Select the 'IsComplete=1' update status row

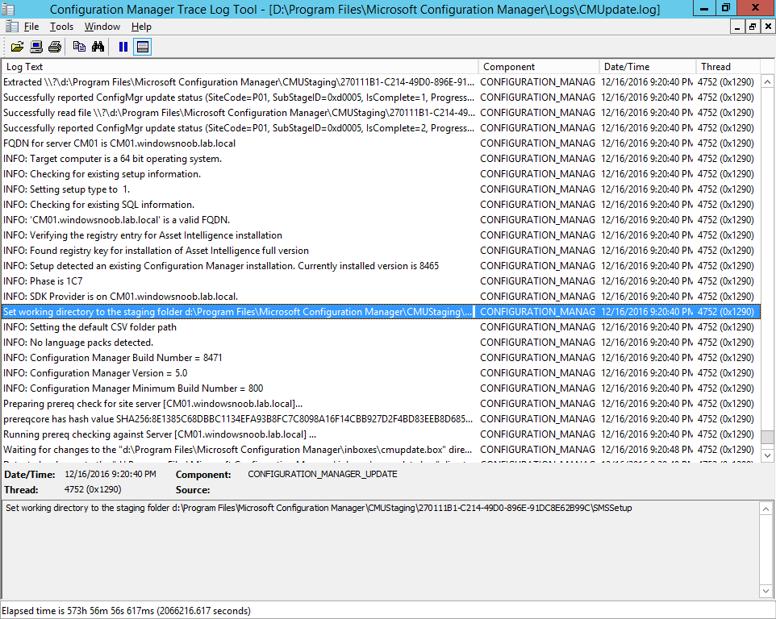point(381,98)
